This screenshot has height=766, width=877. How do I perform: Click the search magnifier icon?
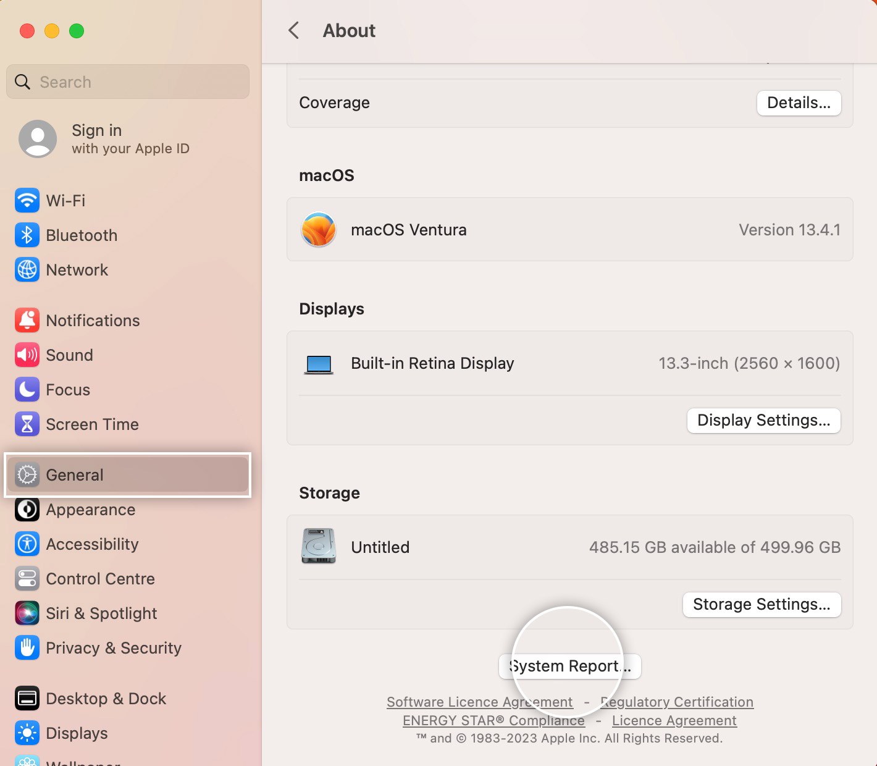click(22, 82)
